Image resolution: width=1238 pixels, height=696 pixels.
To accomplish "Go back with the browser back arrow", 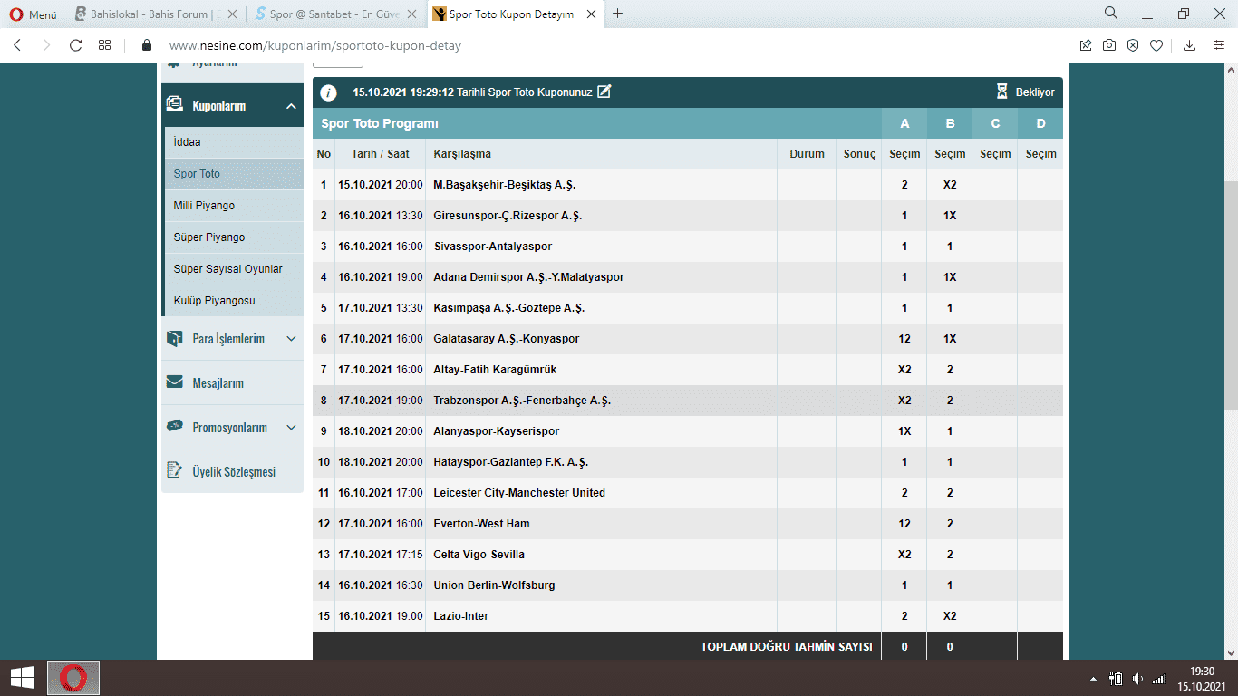I will [x=17, y=45].
